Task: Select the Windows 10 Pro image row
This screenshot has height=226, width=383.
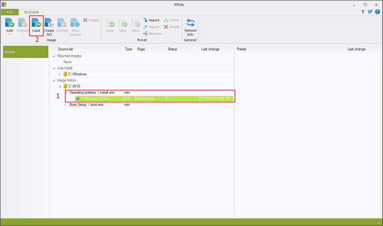Action: pos(94,99)
